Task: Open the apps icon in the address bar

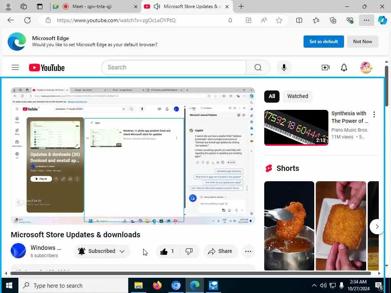Action: click(248, 21)
